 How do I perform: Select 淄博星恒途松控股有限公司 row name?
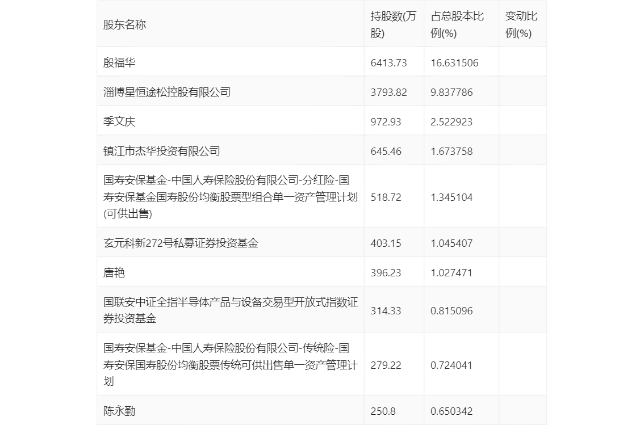[167, 92]
